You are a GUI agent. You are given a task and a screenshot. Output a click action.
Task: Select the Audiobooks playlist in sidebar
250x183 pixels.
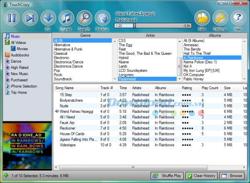(20, 55)
